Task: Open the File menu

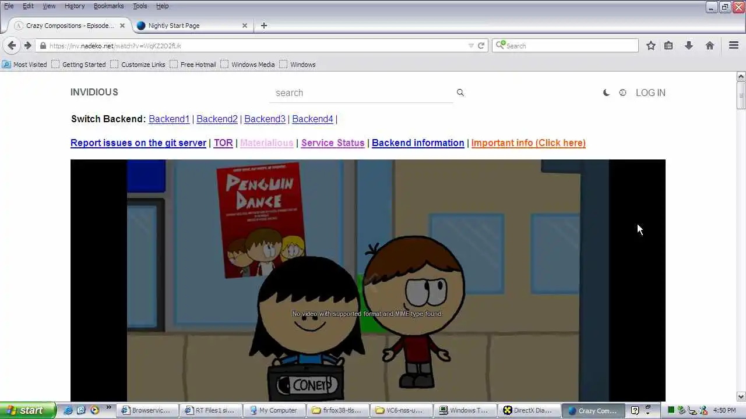Action: pos(9,6)
